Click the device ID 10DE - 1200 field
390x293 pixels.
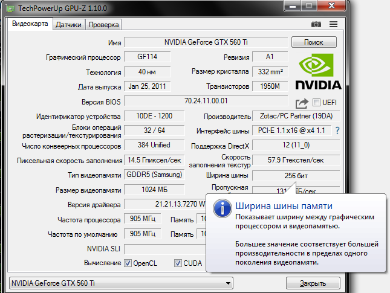pyautogui.click(x=154, y=116)
